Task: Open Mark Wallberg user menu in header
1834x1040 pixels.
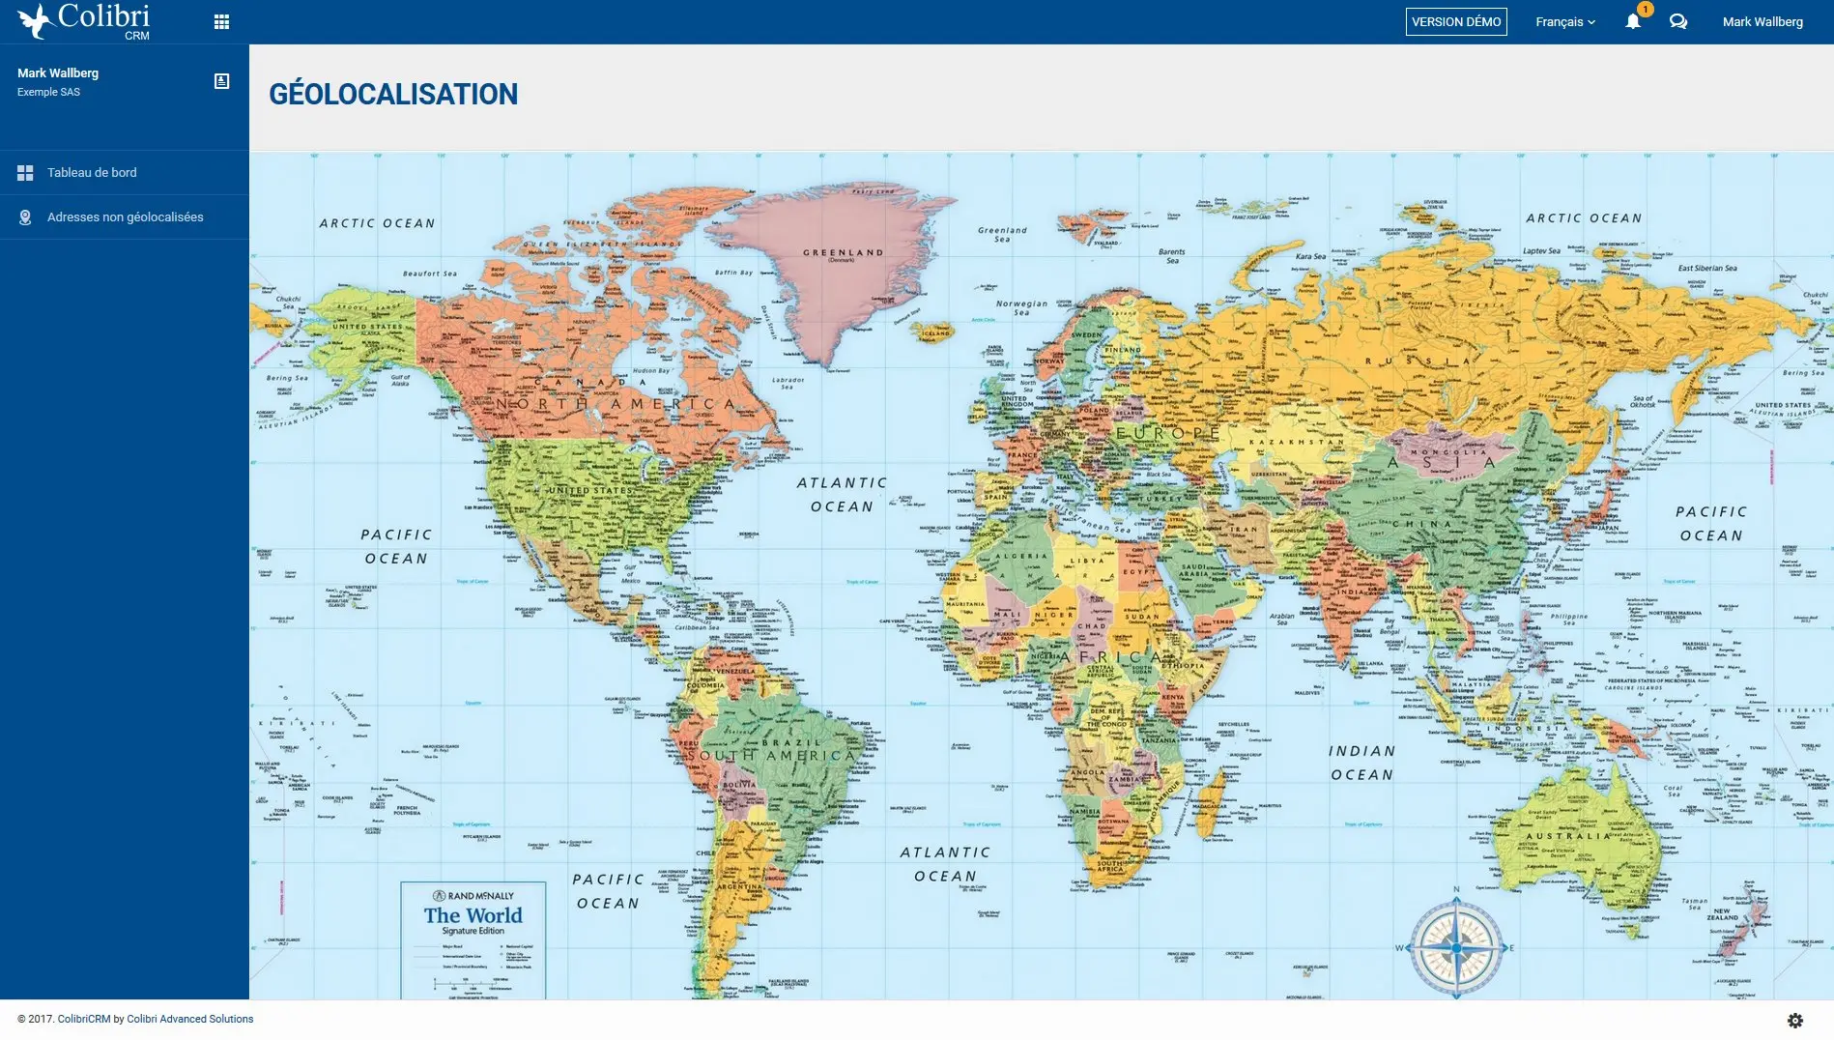Action: 1762,22
